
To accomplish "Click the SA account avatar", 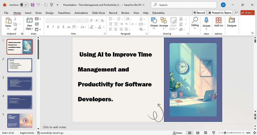I will [223, 5].
